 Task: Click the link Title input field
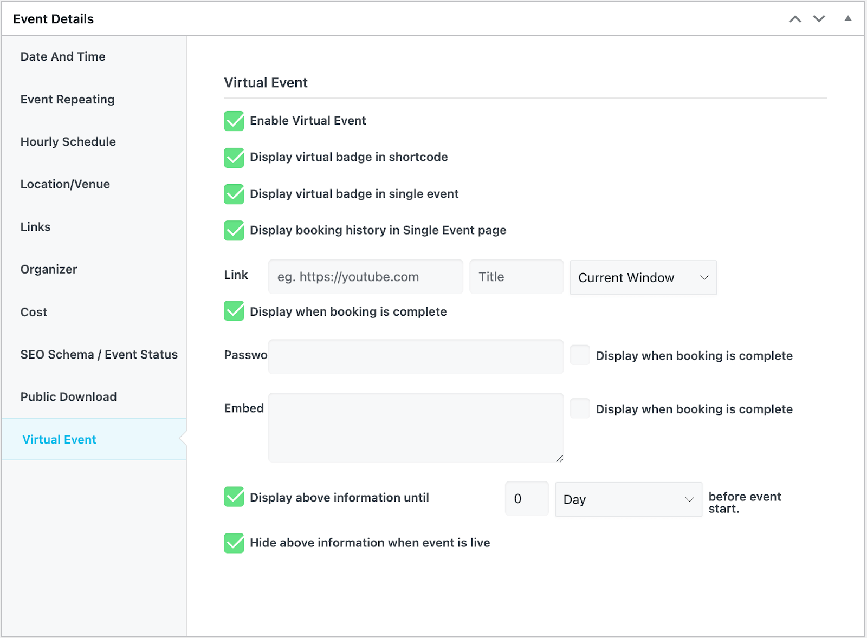tap(516, 277)
